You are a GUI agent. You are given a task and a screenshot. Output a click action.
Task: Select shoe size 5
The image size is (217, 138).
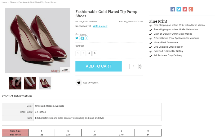point(77,53)
